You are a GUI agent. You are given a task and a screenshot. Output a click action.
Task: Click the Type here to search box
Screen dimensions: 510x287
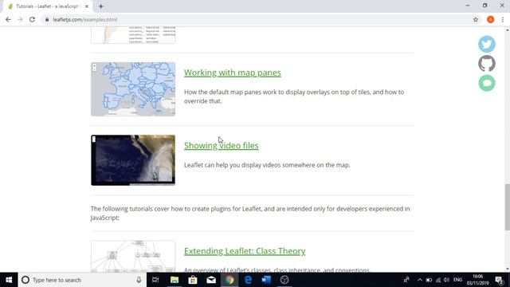[x=81, y=280]
